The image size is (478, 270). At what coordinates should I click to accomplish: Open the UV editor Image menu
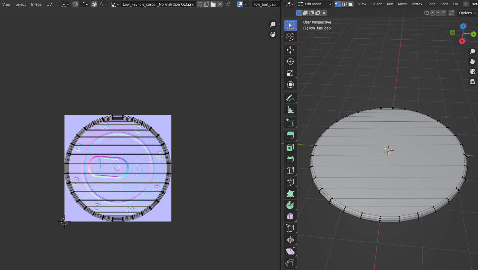tap(36, 4)
